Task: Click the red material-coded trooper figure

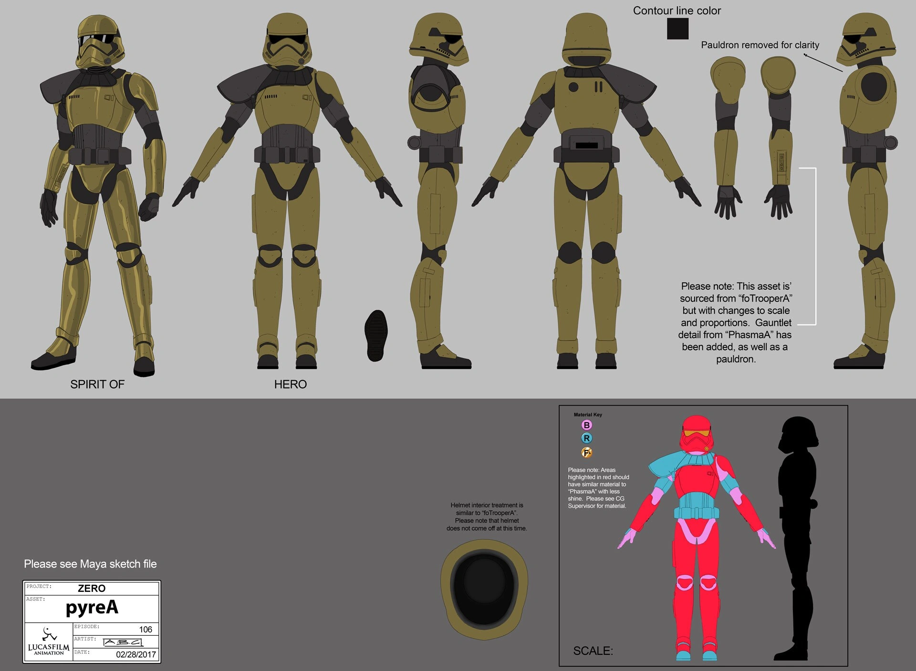Action: [697, 538]
